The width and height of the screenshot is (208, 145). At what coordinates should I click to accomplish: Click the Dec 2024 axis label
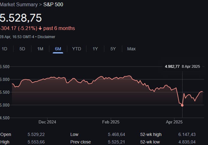click(47, 122)
